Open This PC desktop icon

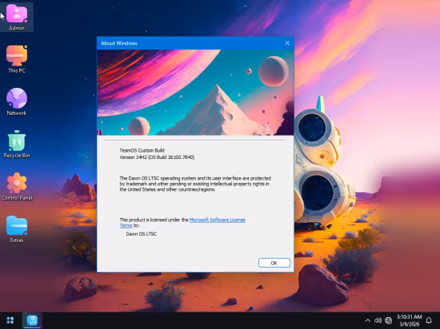[17, 59]
